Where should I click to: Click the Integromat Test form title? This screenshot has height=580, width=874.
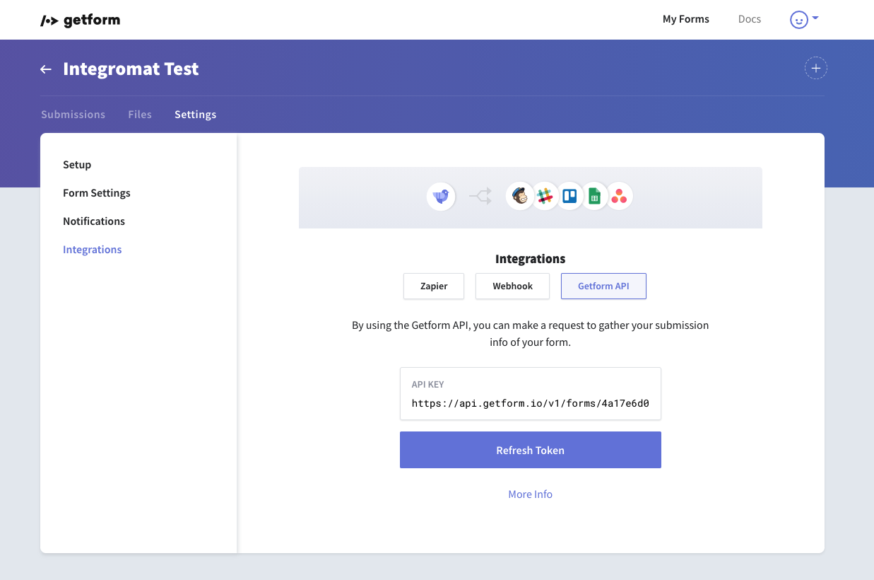[x=131, y=69]
